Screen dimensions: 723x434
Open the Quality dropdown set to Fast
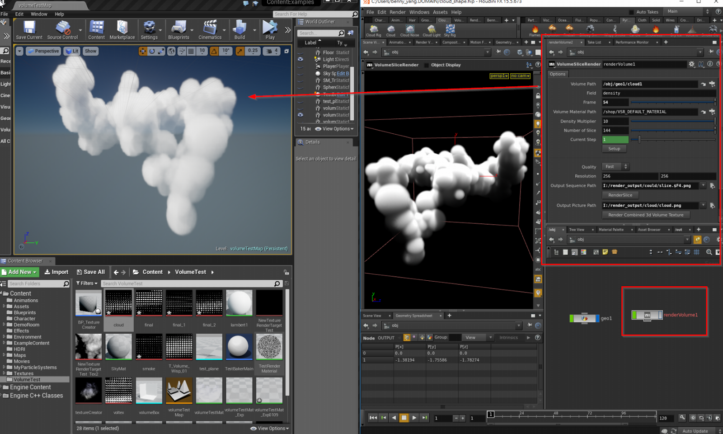615,166
